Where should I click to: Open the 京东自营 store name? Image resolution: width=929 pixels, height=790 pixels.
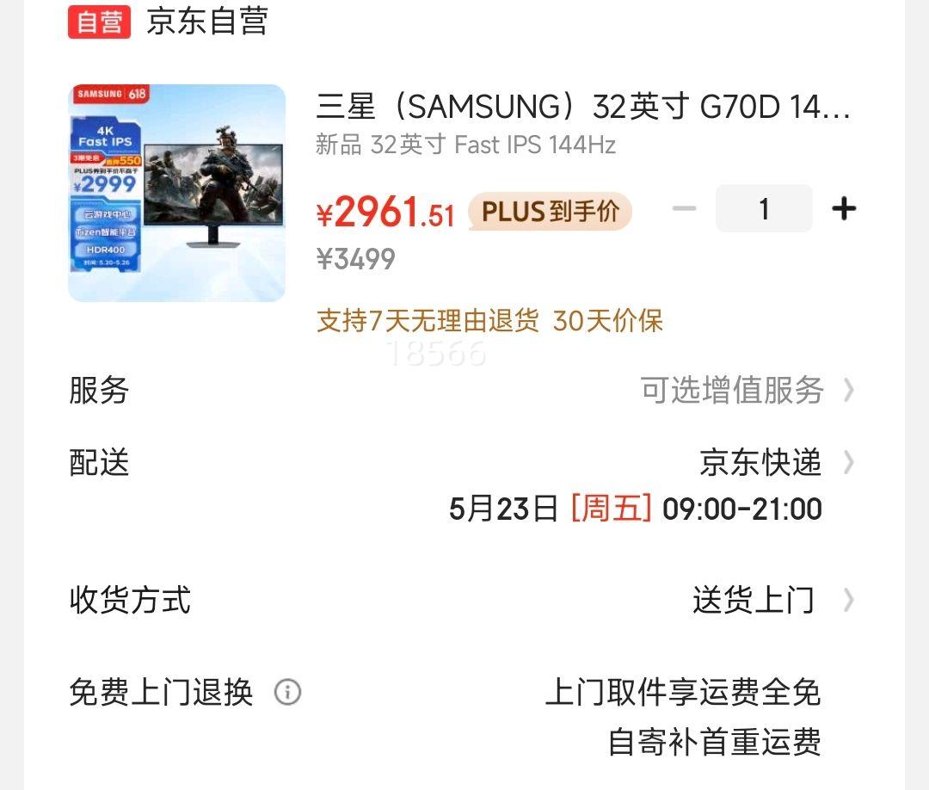(207, 22)
